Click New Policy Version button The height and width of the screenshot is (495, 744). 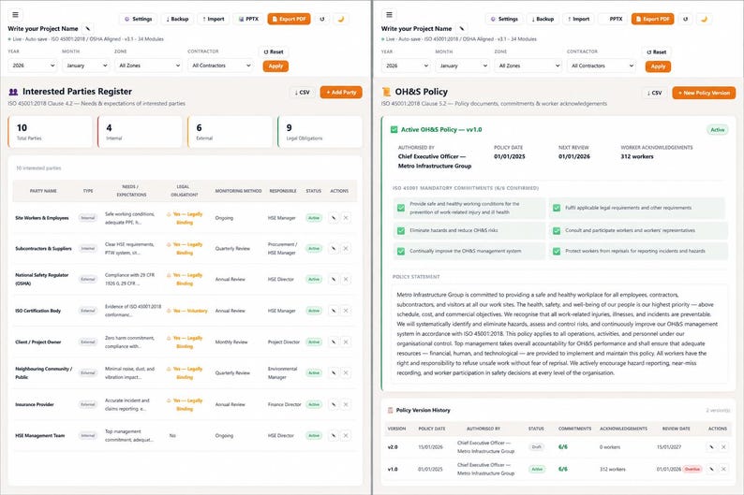coord(704,93)
